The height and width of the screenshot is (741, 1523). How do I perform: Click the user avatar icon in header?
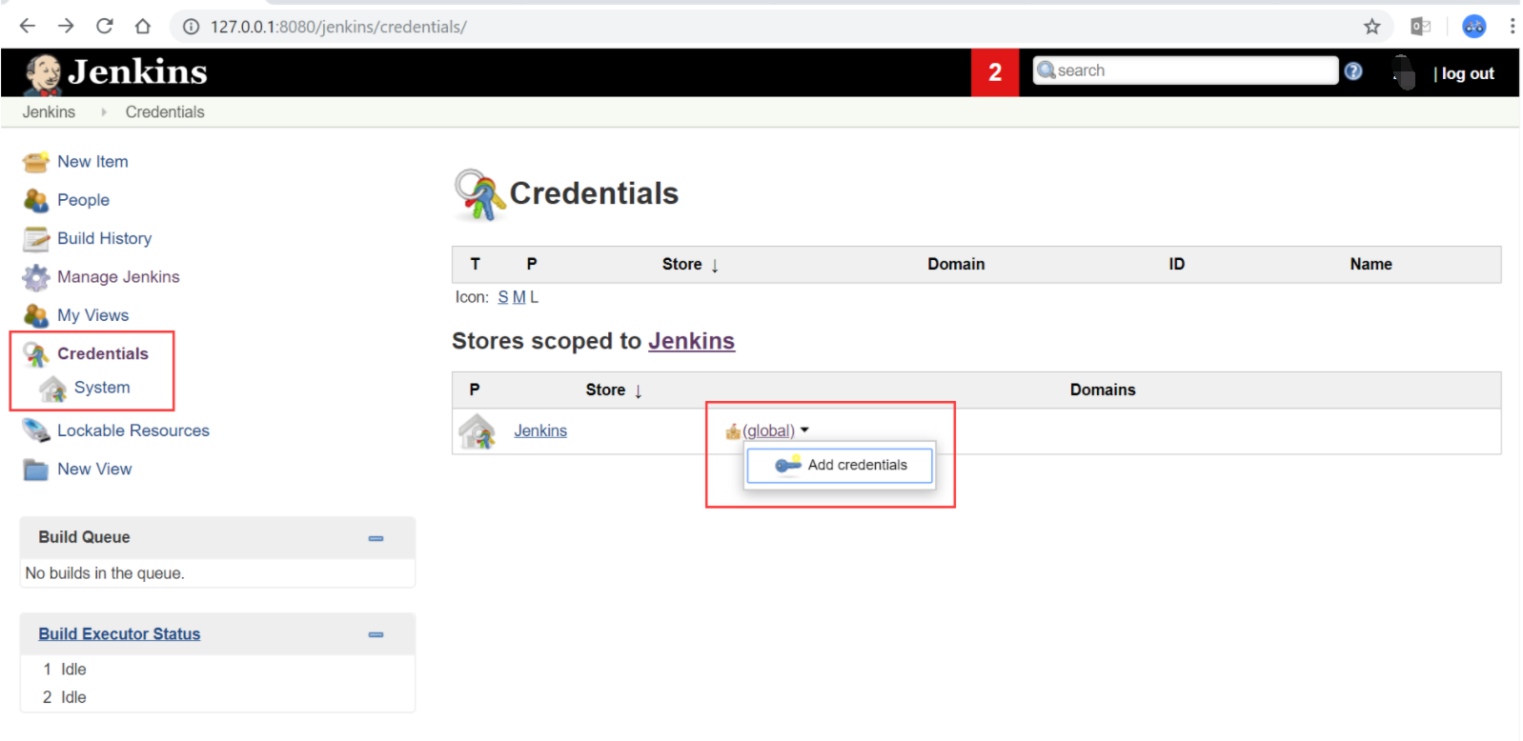1403,72
